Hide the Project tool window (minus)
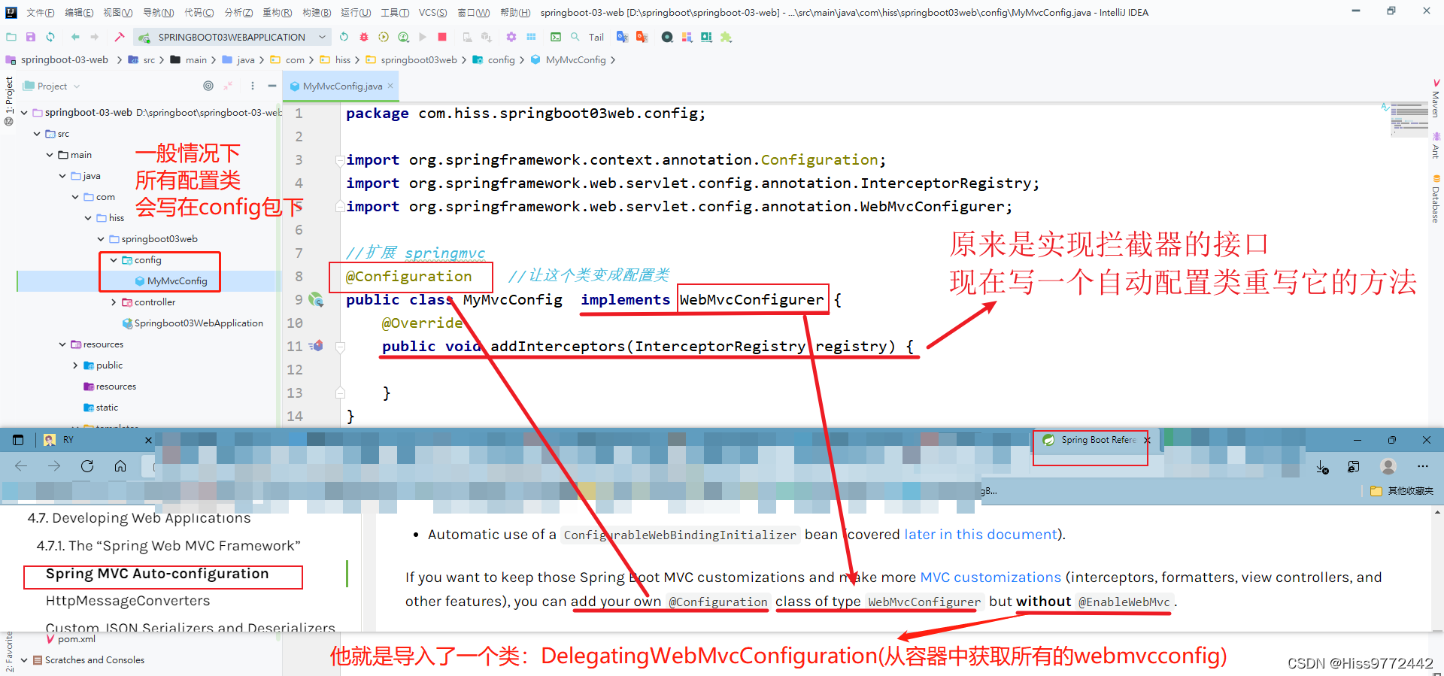Viewport: 1444px width, 676px height. click(x=272, y=86)
